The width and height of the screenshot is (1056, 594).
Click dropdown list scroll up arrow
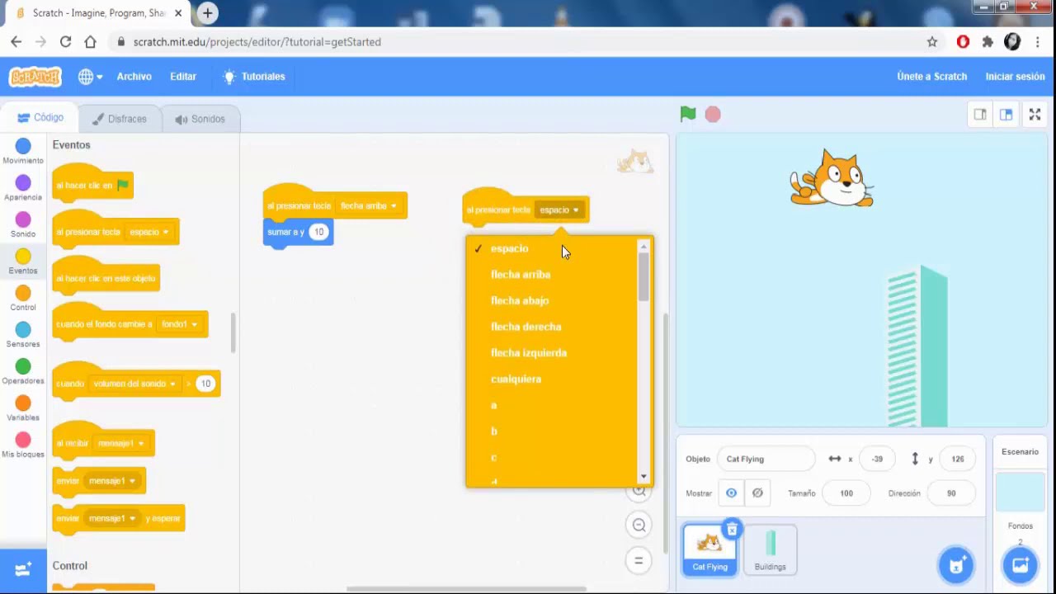pyautogui.click(x=644, y=245)
